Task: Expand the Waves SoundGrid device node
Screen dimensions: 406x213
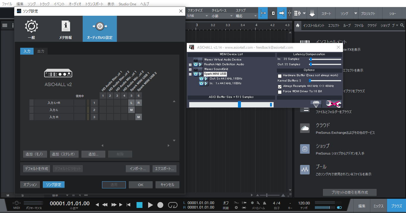Action: click(190, 69)
